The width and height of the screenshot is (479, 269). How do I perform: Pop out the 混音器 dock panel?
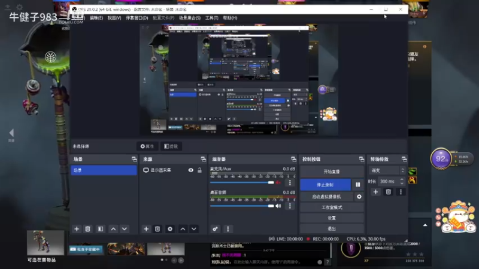point(293,159)
